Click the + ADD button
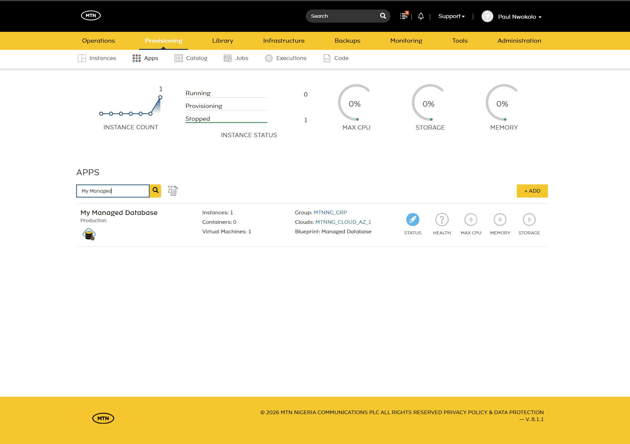This screenshot has width=630, height=444. [532, 191]
